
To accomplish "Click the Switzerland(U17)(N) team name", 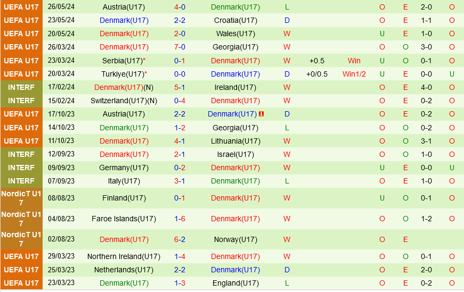I will [124, 101].
